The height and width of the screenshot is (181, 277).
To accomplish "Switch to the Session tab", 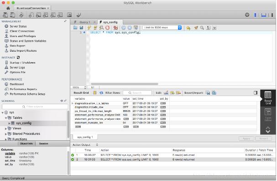I will 44,144.
